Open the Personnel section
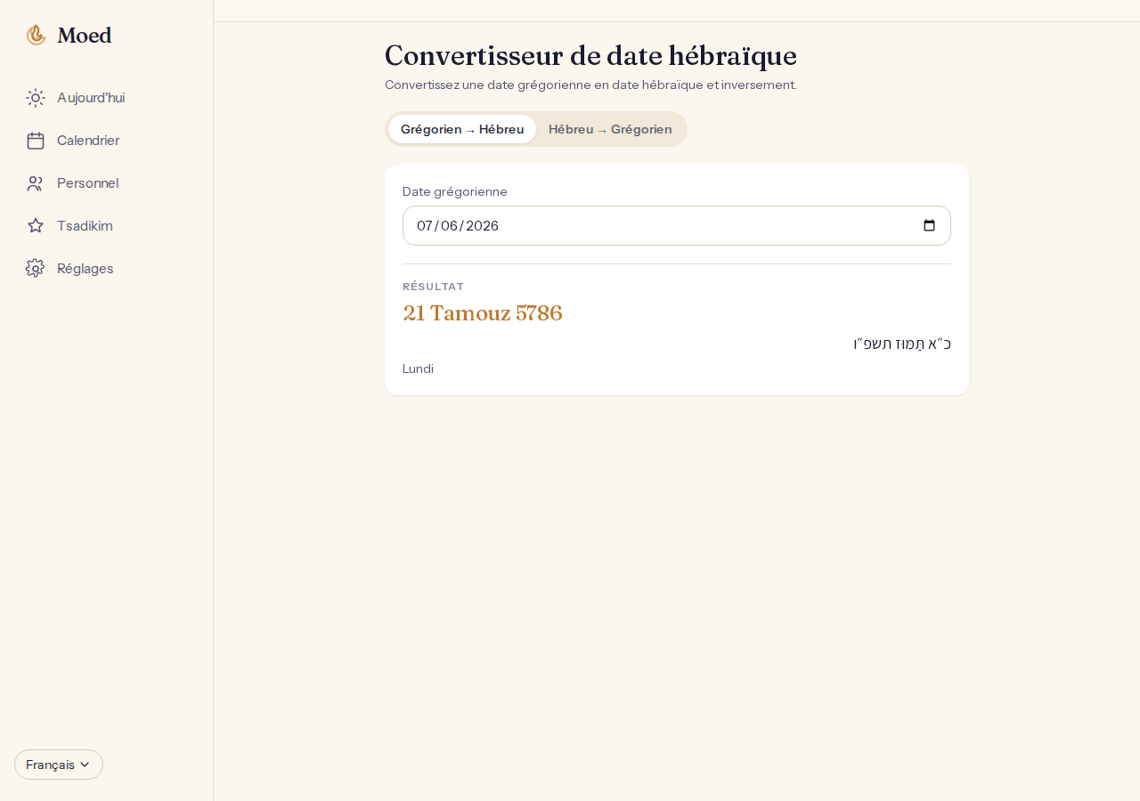The height and width of the screenshot is (801, 1140). click(107, 183)
